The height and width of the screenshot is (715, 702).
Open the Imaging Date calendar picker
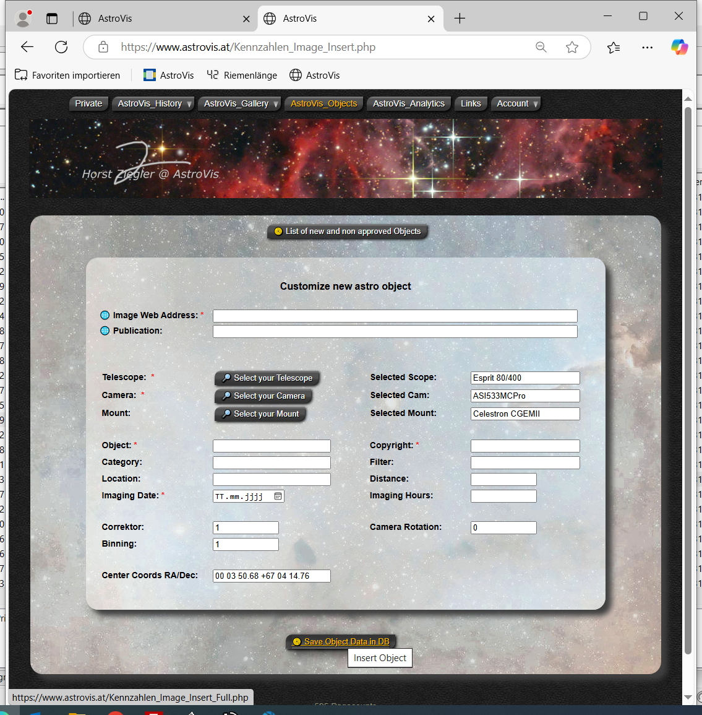click(x=278, y=496)
